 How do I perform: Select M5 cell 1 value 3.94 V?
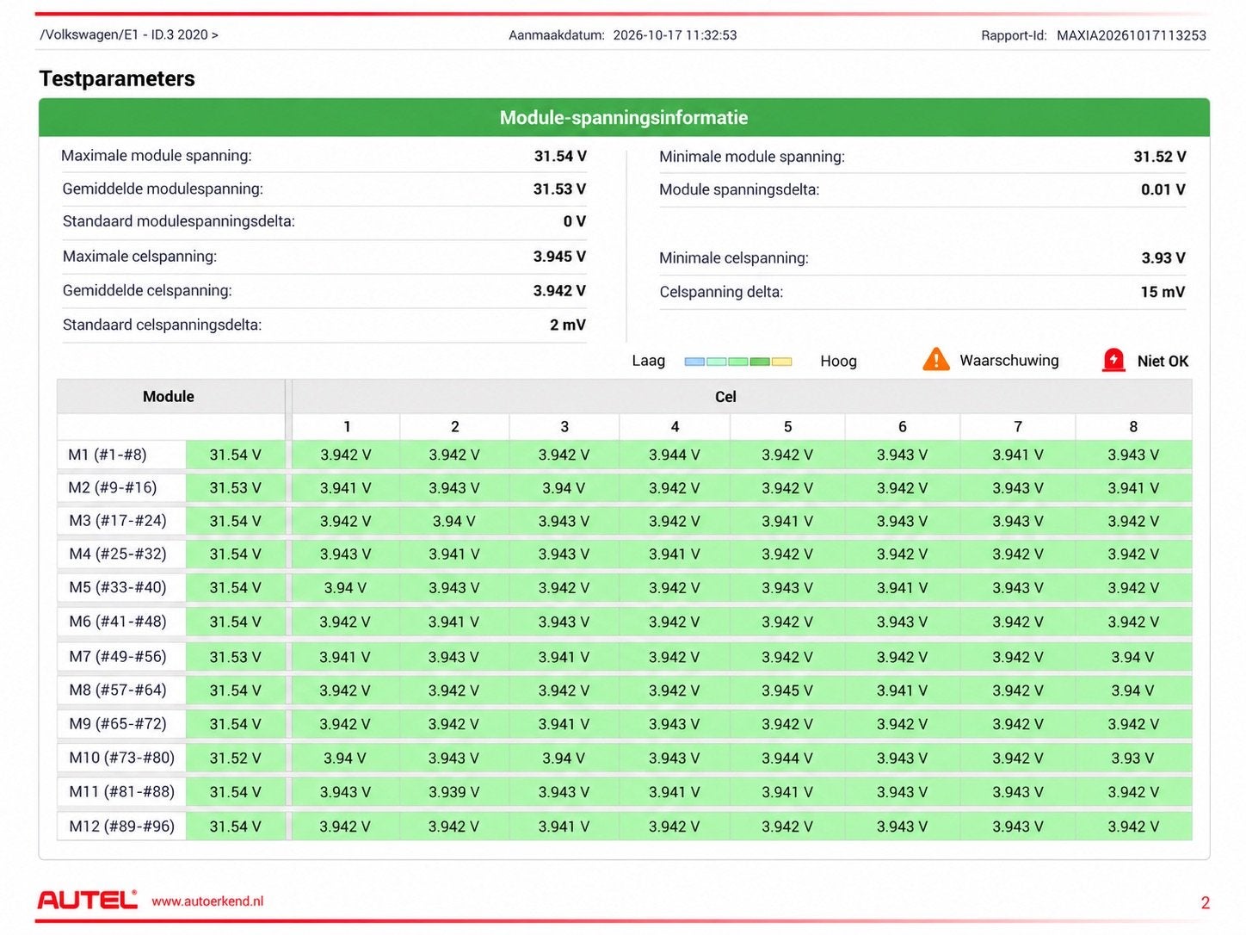(345, 588)
